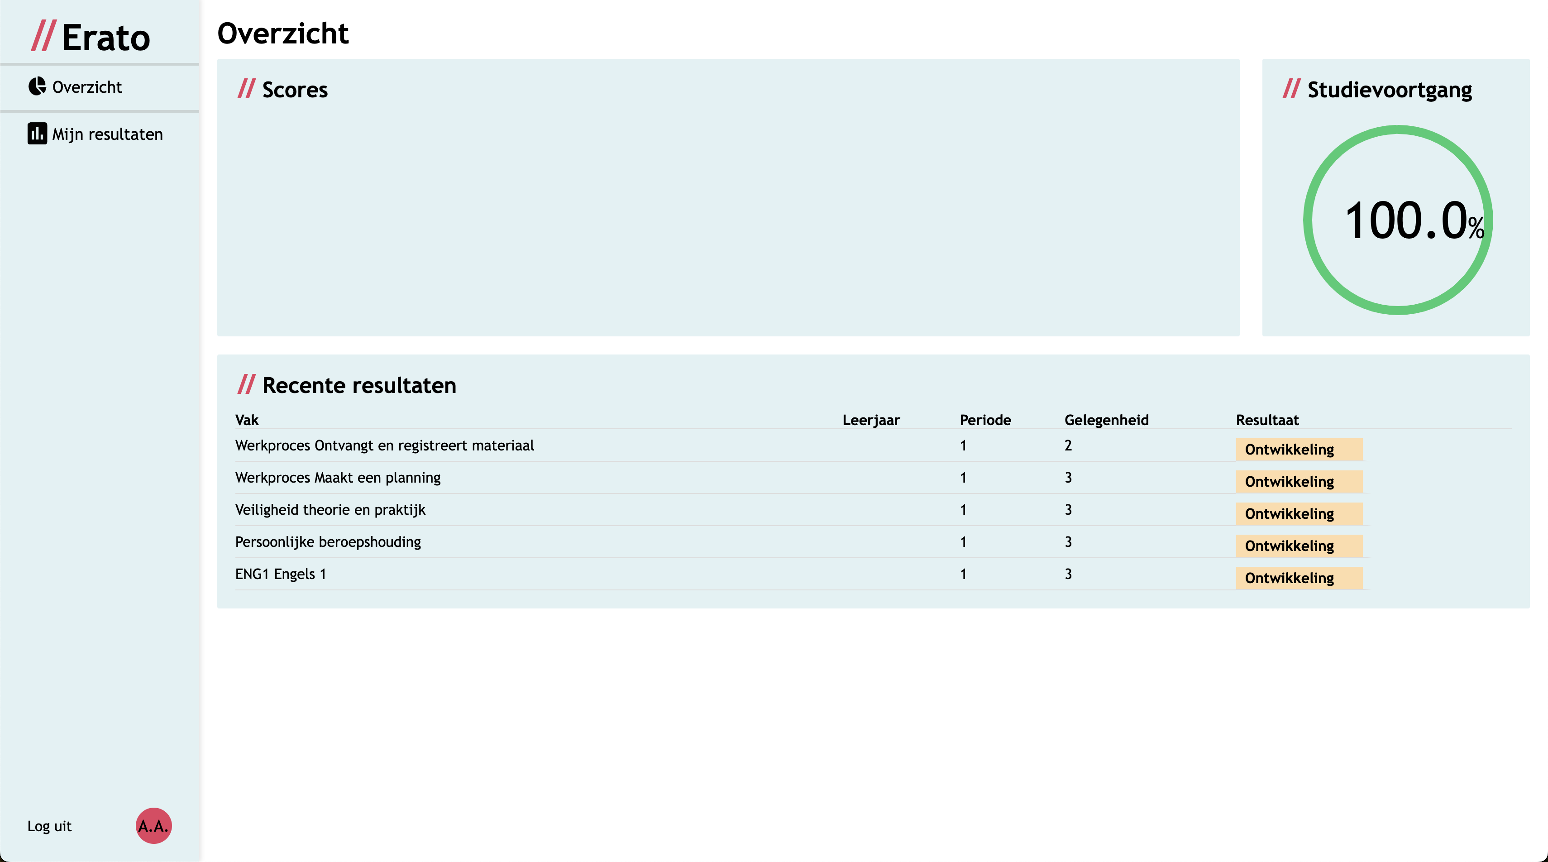1548x862 pixels.
Task: Log out via the Log uit link
Action: coord(49,826)
